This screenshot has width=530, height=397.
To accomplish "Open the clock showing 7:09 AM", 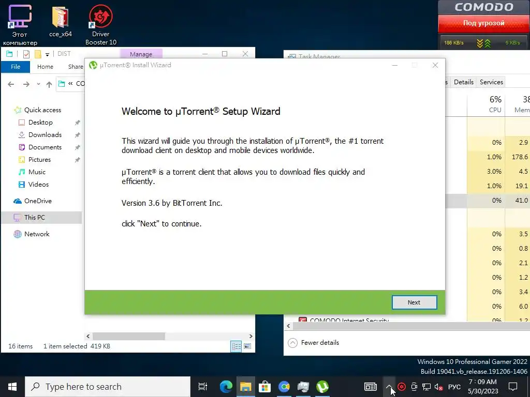I will (483, 387).
